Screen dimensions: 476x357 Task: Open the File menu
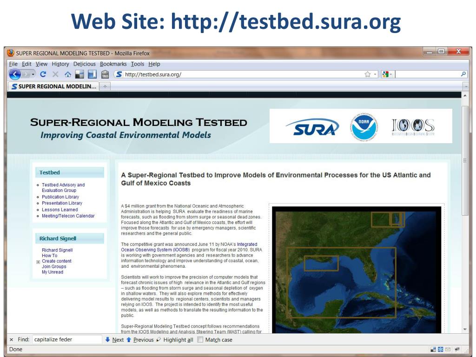click(x=13, y=64)
